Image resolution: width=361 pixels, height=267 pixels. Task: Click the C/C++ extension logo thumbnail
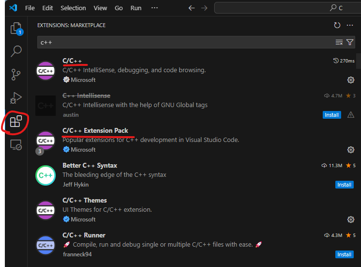click(46, 71)
